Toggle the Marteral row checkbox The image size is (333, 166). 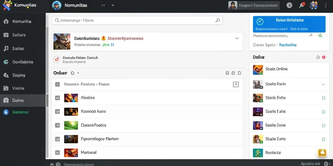57,152
